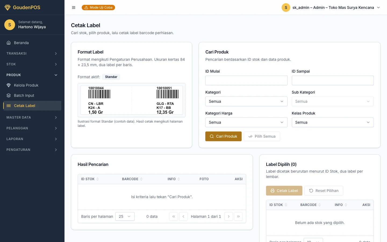Go to previous page of search results

[183, 216]
